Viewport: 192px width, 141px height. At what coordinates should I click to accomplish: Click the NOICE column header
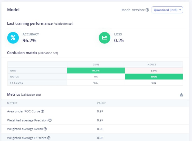(154, 65)
